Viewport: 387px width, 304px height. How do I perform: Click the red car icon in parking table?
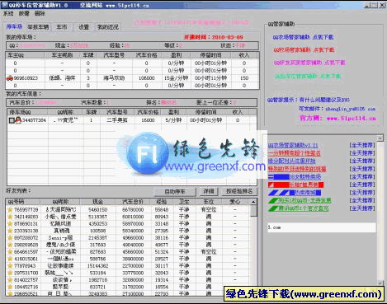point(10,78)
